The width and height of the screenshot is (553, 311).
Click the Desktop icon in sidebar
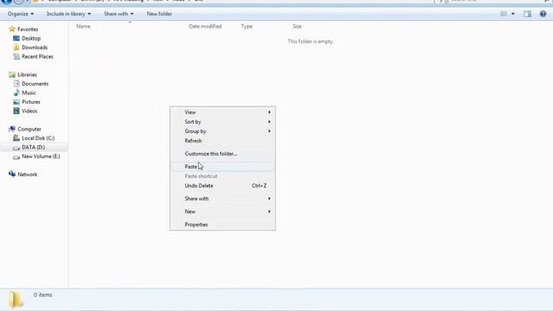tap(16, 38)
